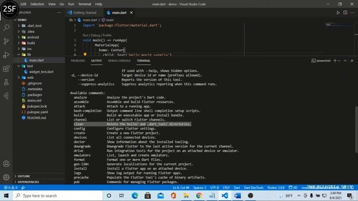Select the TERMINAL panel tab
358x201 pixels.
[x=143, y=61]
